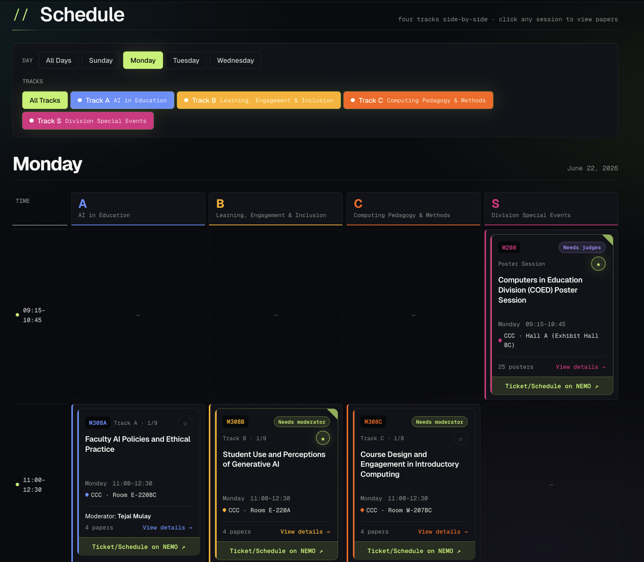Click the Needs judges badge on M208
Image resolution: width=644 pixels, height=562 pixels.
click(x=582, y=247)
